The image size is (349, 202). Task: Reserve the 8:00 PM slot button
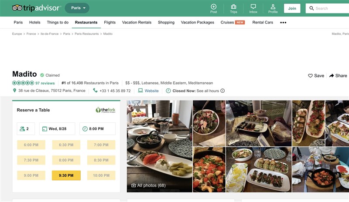click(66, 160)
